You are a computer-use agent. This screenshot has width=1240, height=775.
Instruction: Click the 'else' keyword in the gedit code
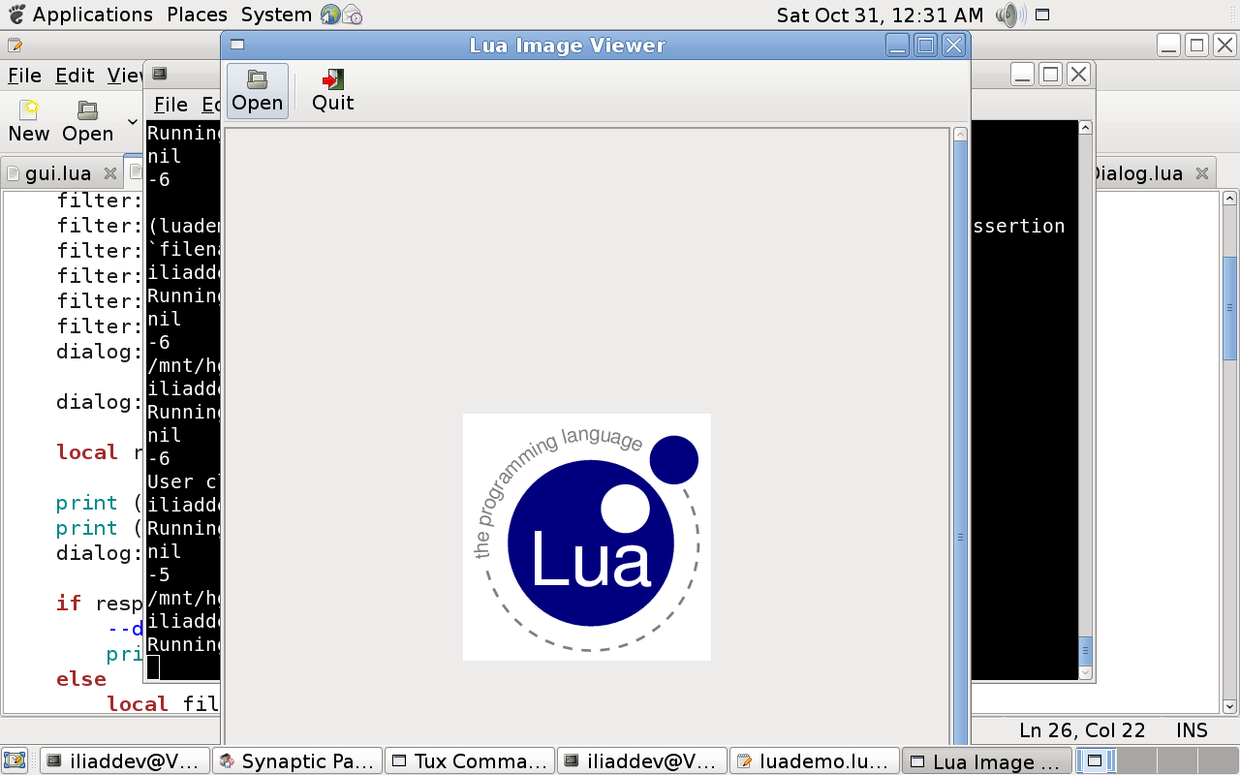point(81,679)
